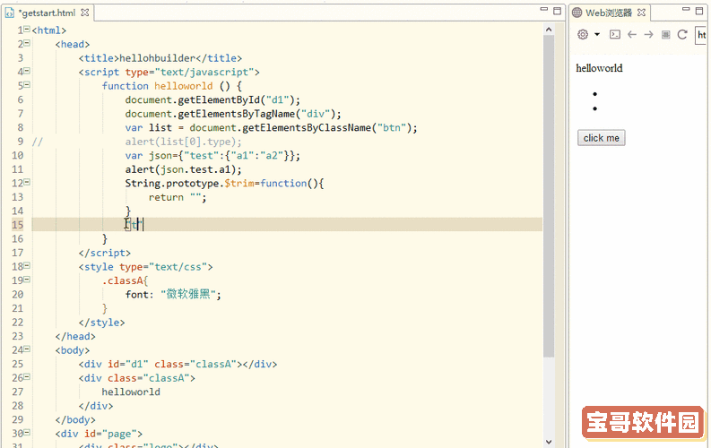Open the Web browser settings gear
Viewport: 711px width, 448px height.
[x=583, y=34]
